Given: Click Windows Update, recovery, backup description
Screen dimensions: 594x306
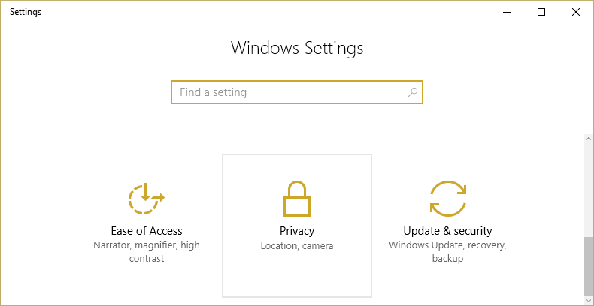Looking at the screenshot, I should coord(447,252).
